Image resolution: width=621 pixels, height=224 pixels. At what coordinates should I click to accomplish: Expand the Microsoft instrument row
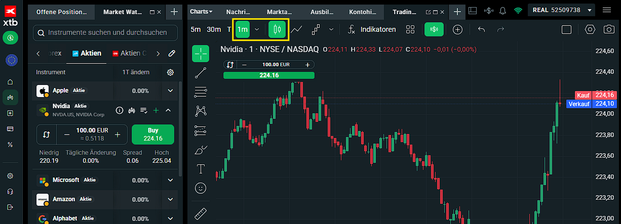tap(170, 180)
